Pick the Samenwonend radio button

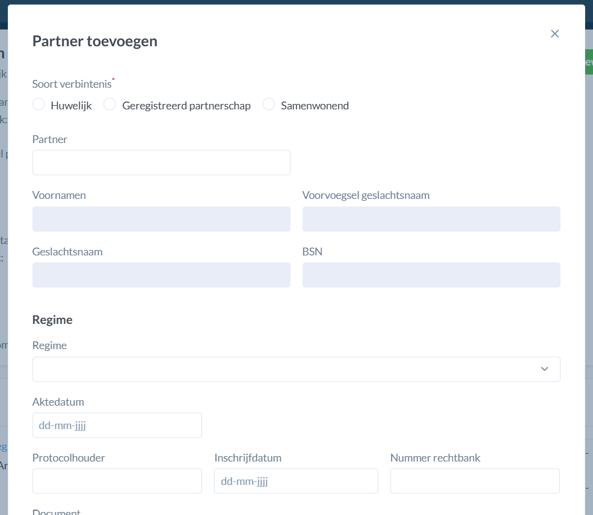pos(269,105)
